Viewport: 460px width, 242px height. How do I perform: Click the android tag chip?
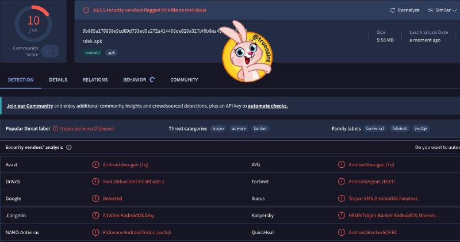pyautogui.click(x=93, y=52)
